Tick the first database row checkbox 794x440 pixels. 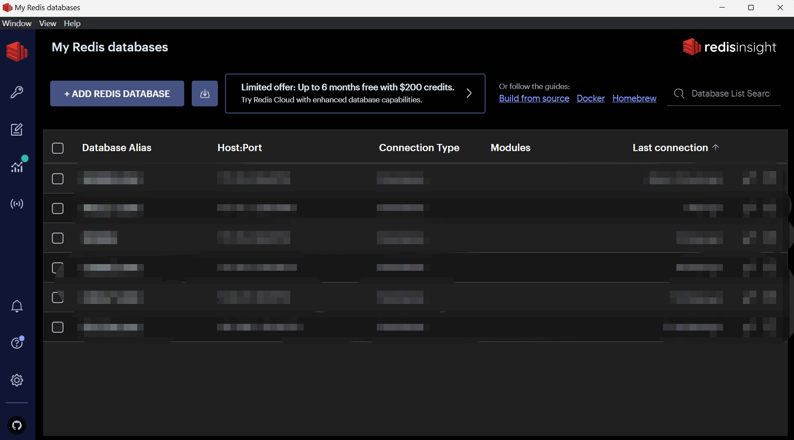tap(58, 179)
